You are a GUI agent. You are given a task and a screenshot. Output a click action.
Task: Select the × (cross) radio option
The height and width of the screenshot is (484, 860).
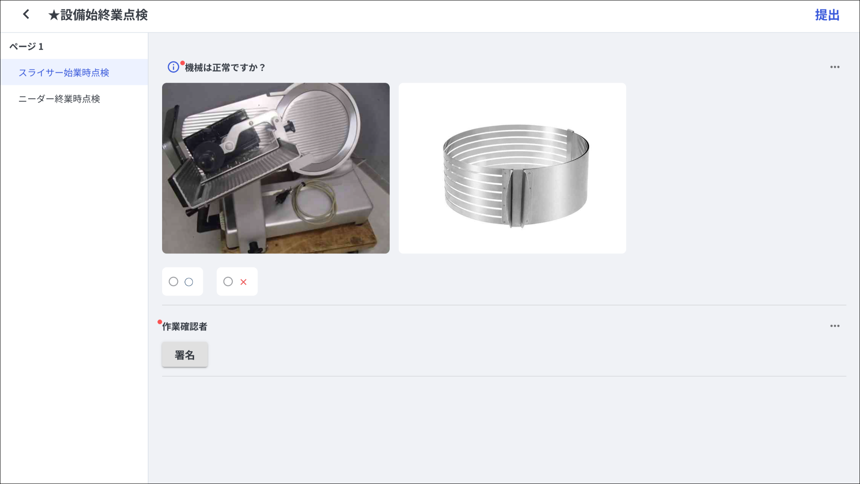coord(228,281)
